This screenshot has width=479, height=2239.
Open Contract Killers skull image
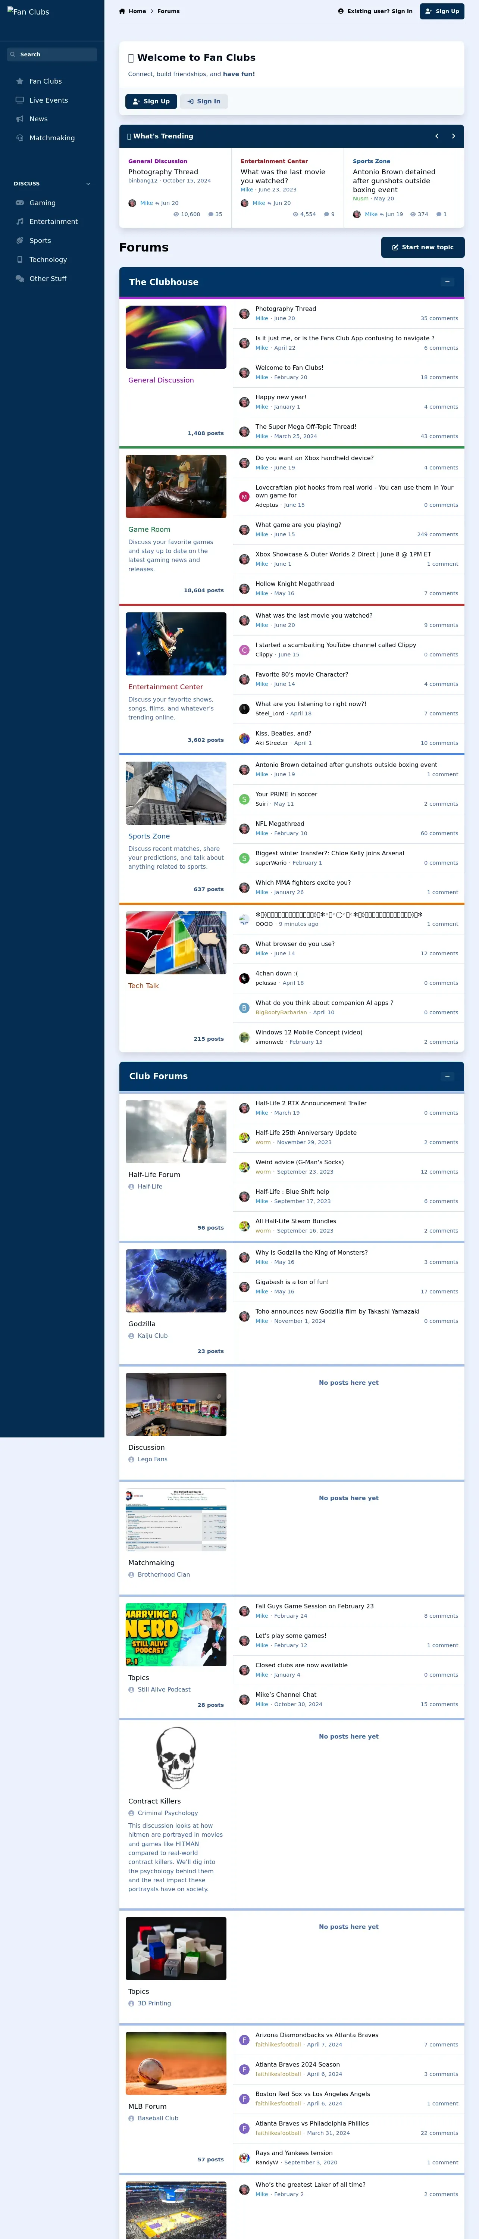point(176,1758)
